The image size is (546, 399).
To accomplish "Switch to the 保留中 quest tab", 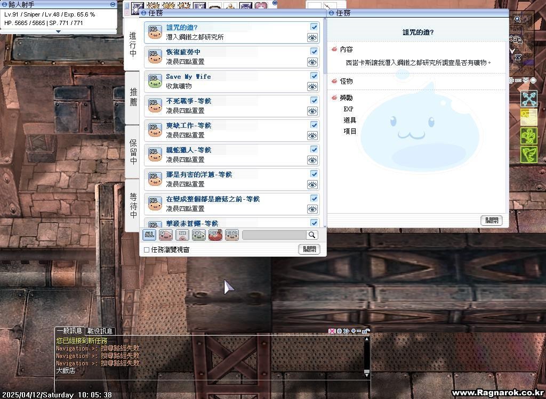I will pyautogui.click(x=133, y=152).
